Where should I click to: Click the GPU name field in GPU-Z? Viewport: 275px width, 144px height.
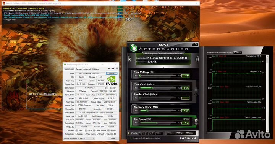pyautogui.click(x=90, y=73)
